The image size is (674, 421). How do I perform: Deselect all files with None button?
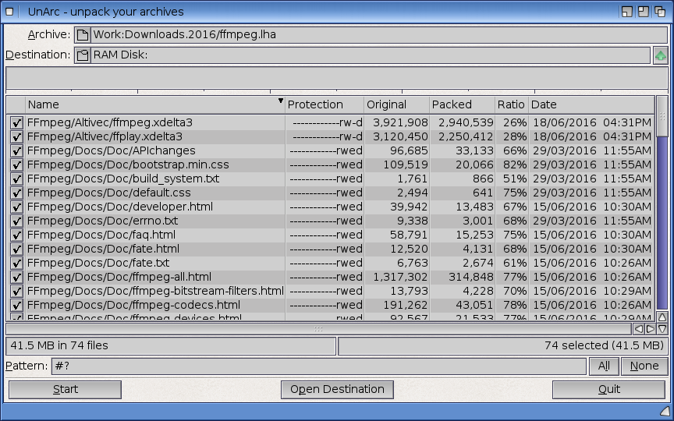[x=644, y=366]
